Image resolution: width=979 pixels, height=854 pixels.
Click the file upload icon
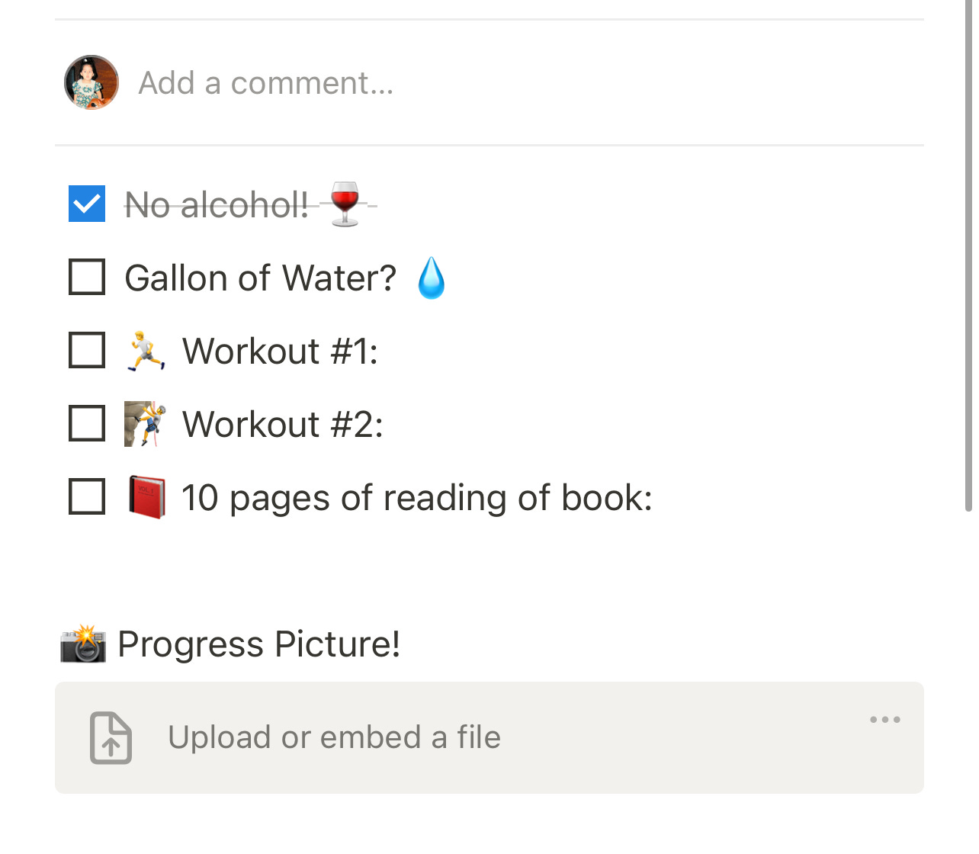click(111, 738)
